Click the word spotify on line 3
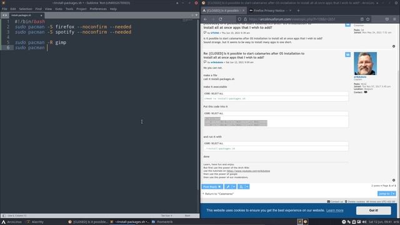The image size is (400, 225). click(65, 32)
